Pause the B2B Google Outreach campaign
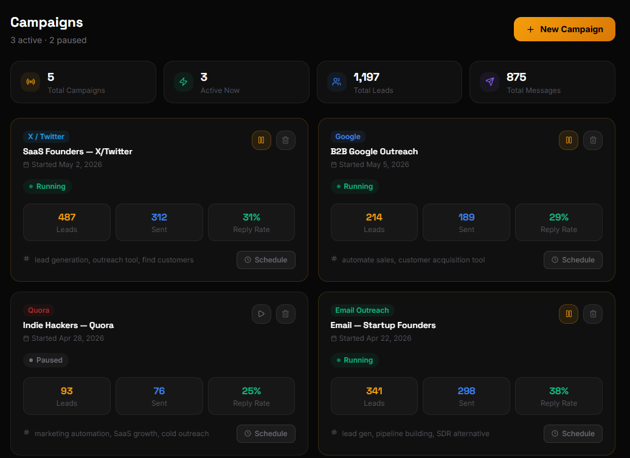 pyautogui.click(x=569, y=140)
